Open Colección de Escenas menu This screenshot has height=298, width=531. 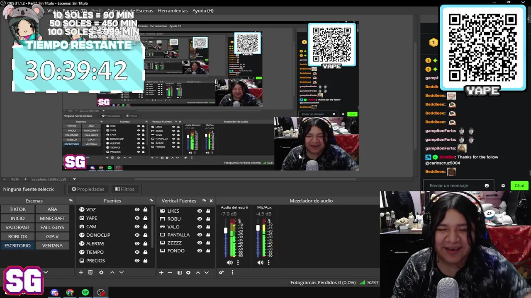click(130, 10)
